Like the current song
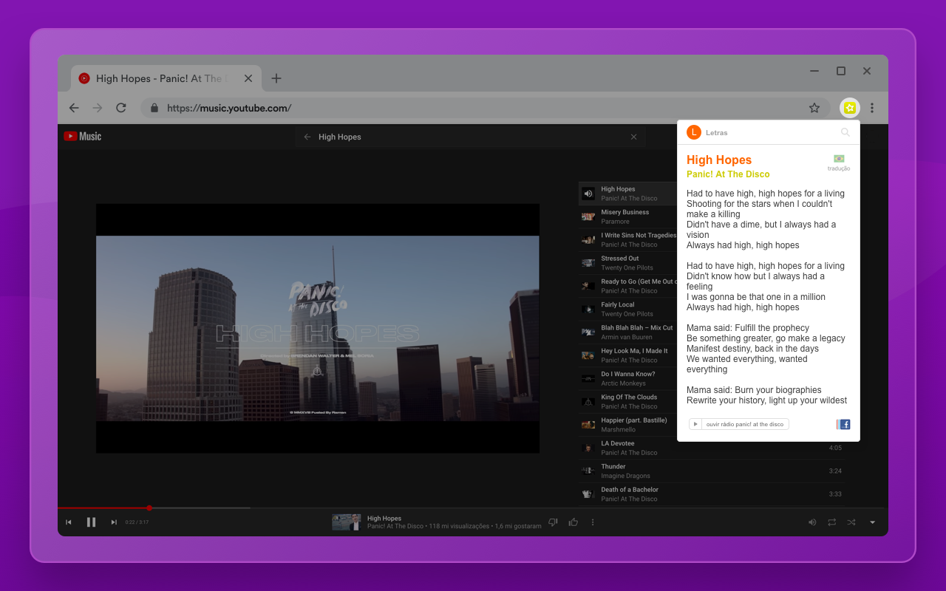This screenshot has height=591, width=946. pos(574,522)
